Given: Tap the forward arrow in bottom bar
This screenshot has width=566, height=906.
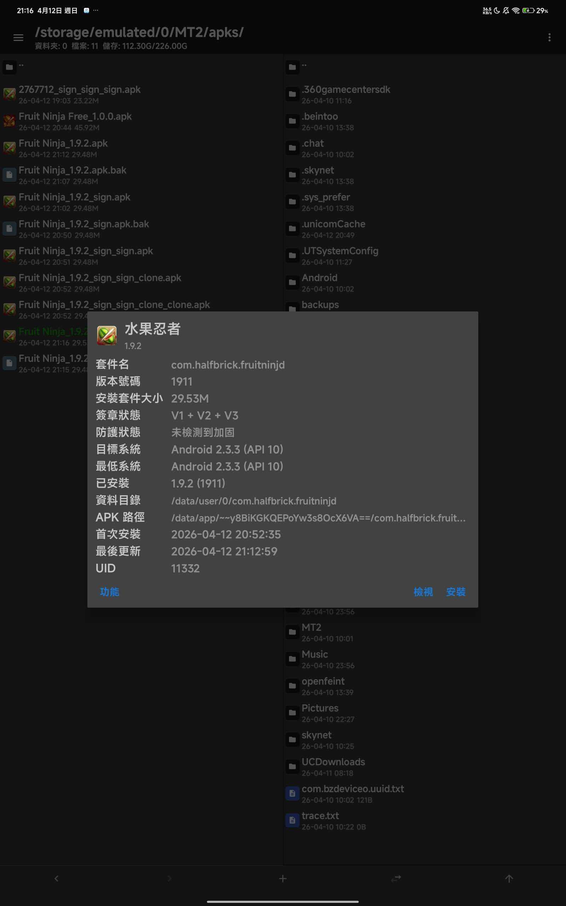Looking at the screenshot, I should tap(169, 878).
